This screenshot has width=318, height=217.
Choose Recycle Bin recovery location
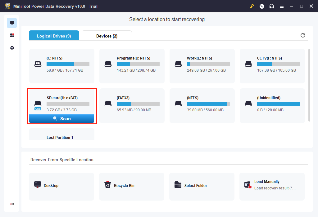[x=132, y=186]
